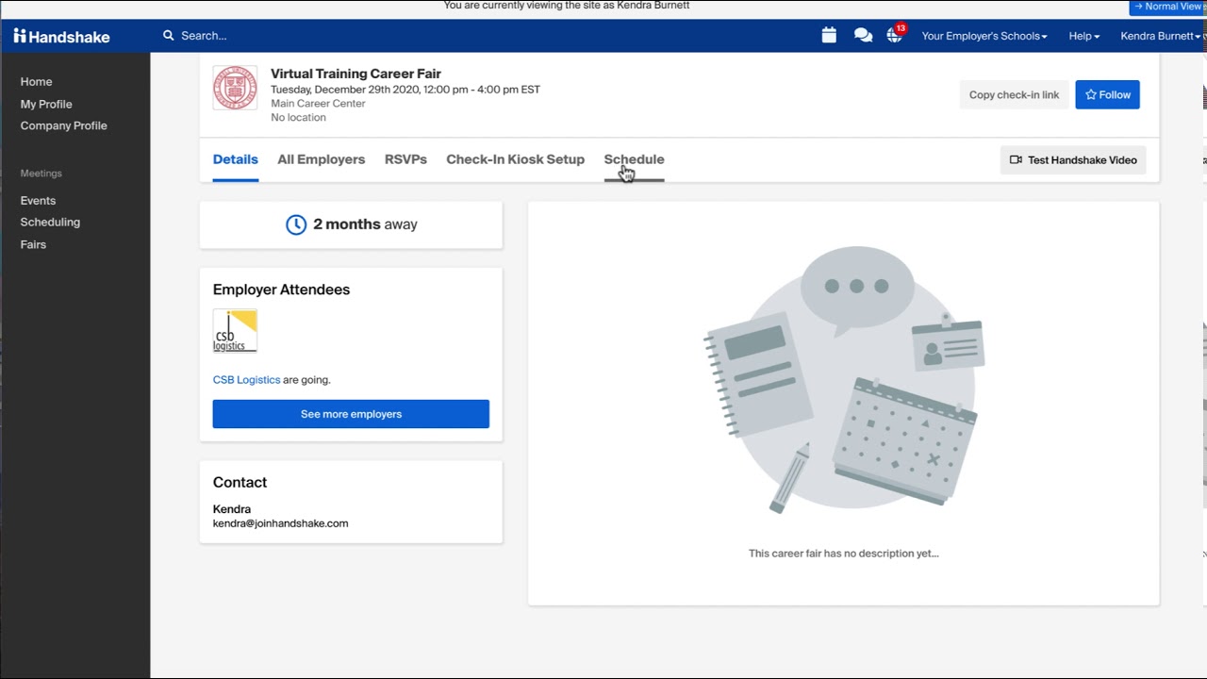Click the Handshake logo
Image resolution: width=1207 pixels, height=679 pixels.
pos(61,36)
